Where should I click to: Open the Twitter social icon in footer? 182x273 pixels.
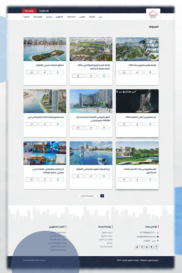pyautogui.click(x=151, y=247)
